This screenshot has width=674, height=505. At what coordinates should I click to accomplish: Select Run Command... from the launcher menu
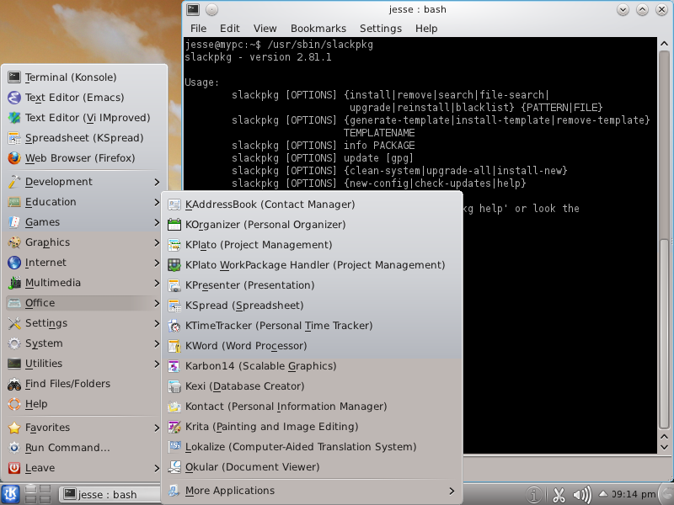[x=67, y=448]
